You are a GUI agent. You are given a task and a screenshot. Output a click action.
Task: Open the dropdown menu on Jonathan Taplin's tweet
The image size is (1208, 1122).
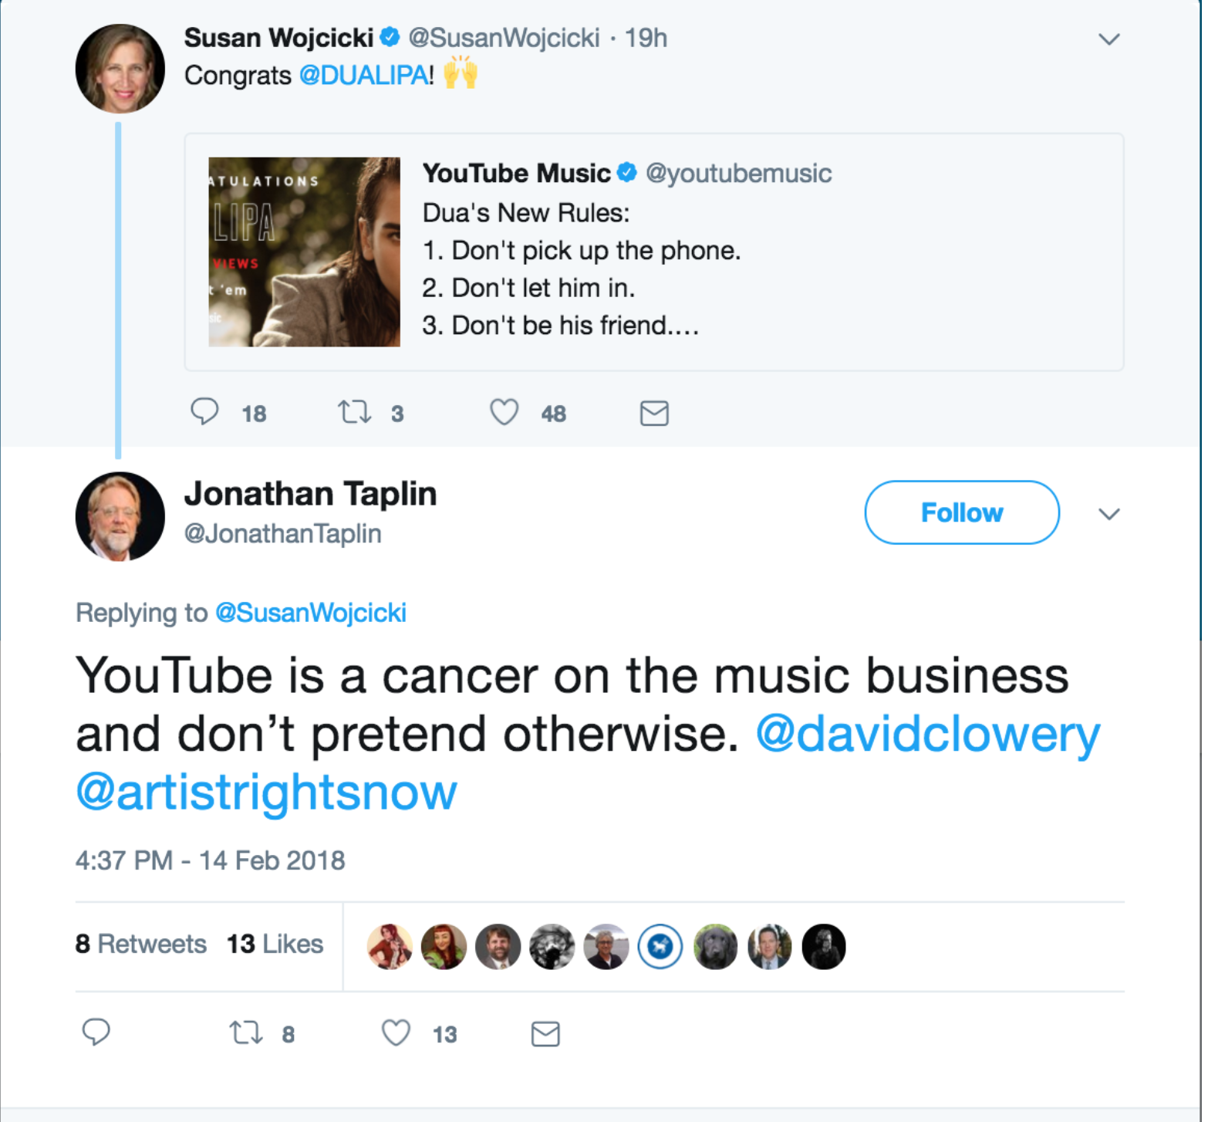(1108, 513)
